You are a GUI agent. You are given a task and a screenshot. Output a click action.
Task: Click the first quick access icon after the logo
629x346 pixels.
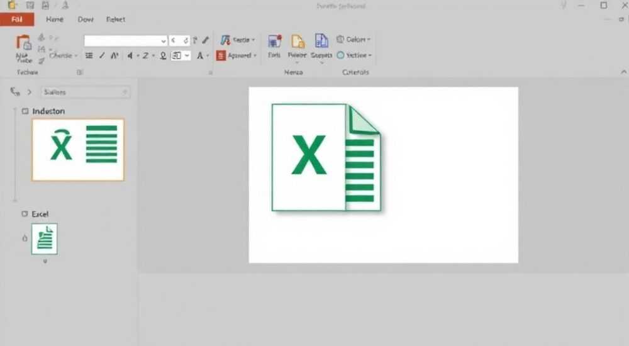[x=30, y=5]
